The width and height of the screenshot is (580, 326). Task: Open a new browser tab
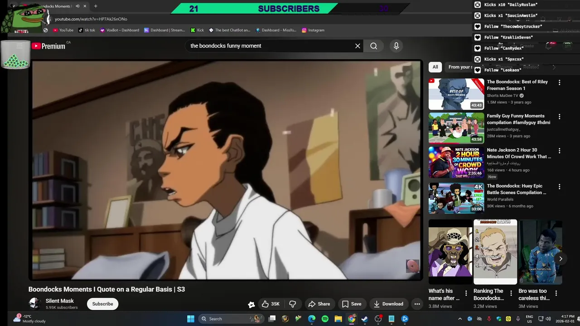click(96, 6)
